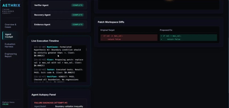Screen dimensions: 229x108
Task: Select the Verifier Agent card
Action: 59,5
